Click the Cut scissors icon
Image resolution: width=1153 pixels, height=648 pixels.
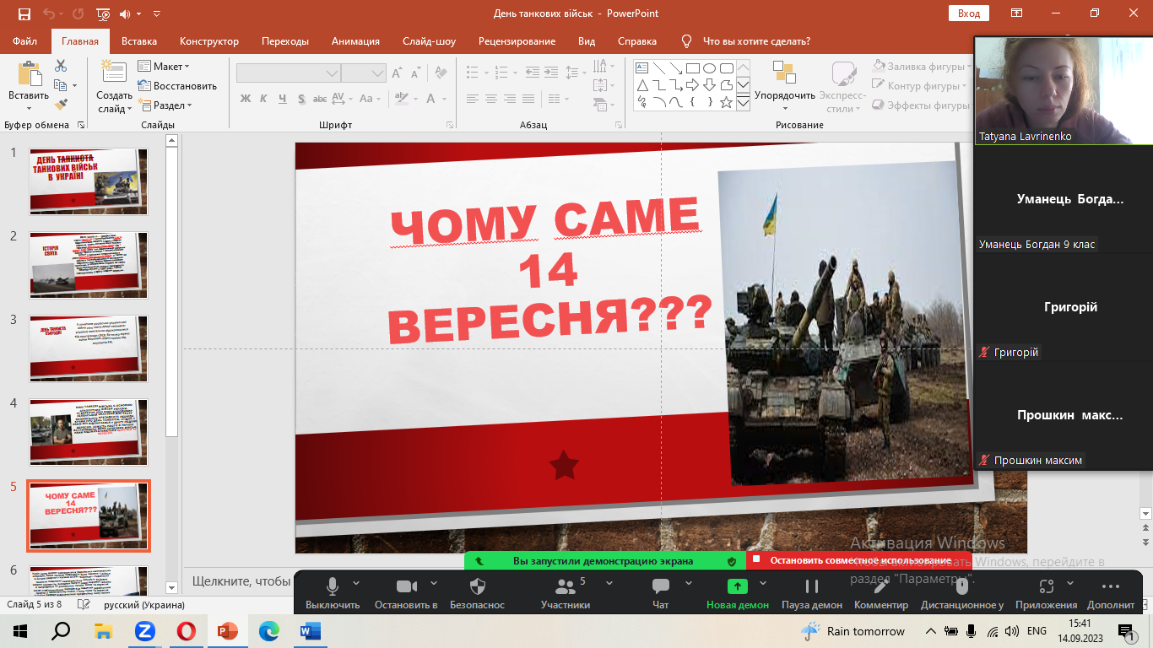coord(61,66)
